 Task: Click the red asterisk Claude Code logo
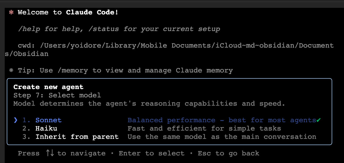click(11, 12)
